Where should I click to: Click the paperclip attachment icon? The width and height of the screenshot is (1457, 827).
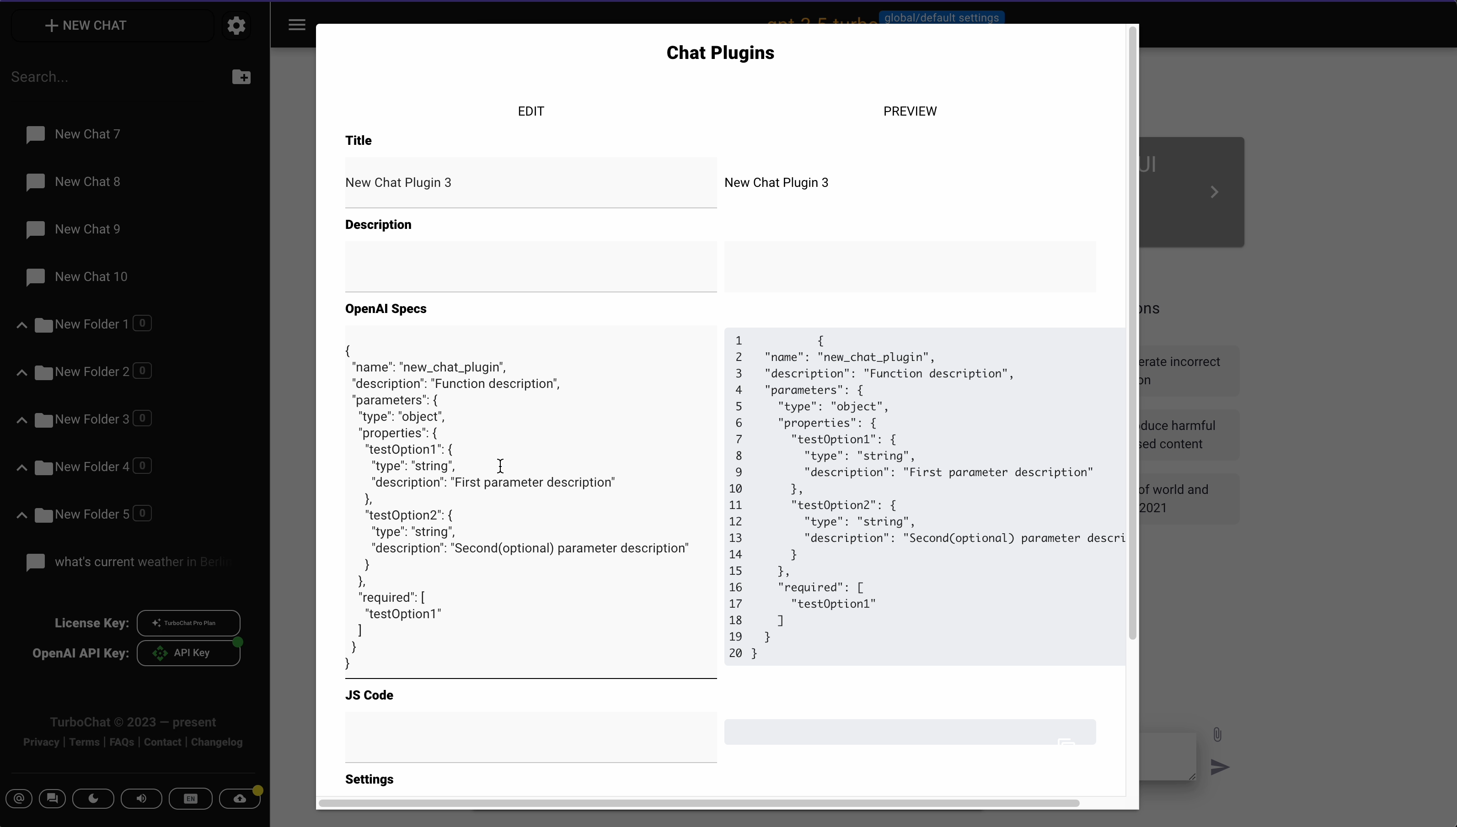(x=1216, y=734)
